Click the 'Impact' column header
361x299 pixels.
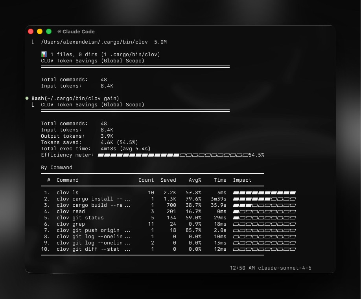242,180
